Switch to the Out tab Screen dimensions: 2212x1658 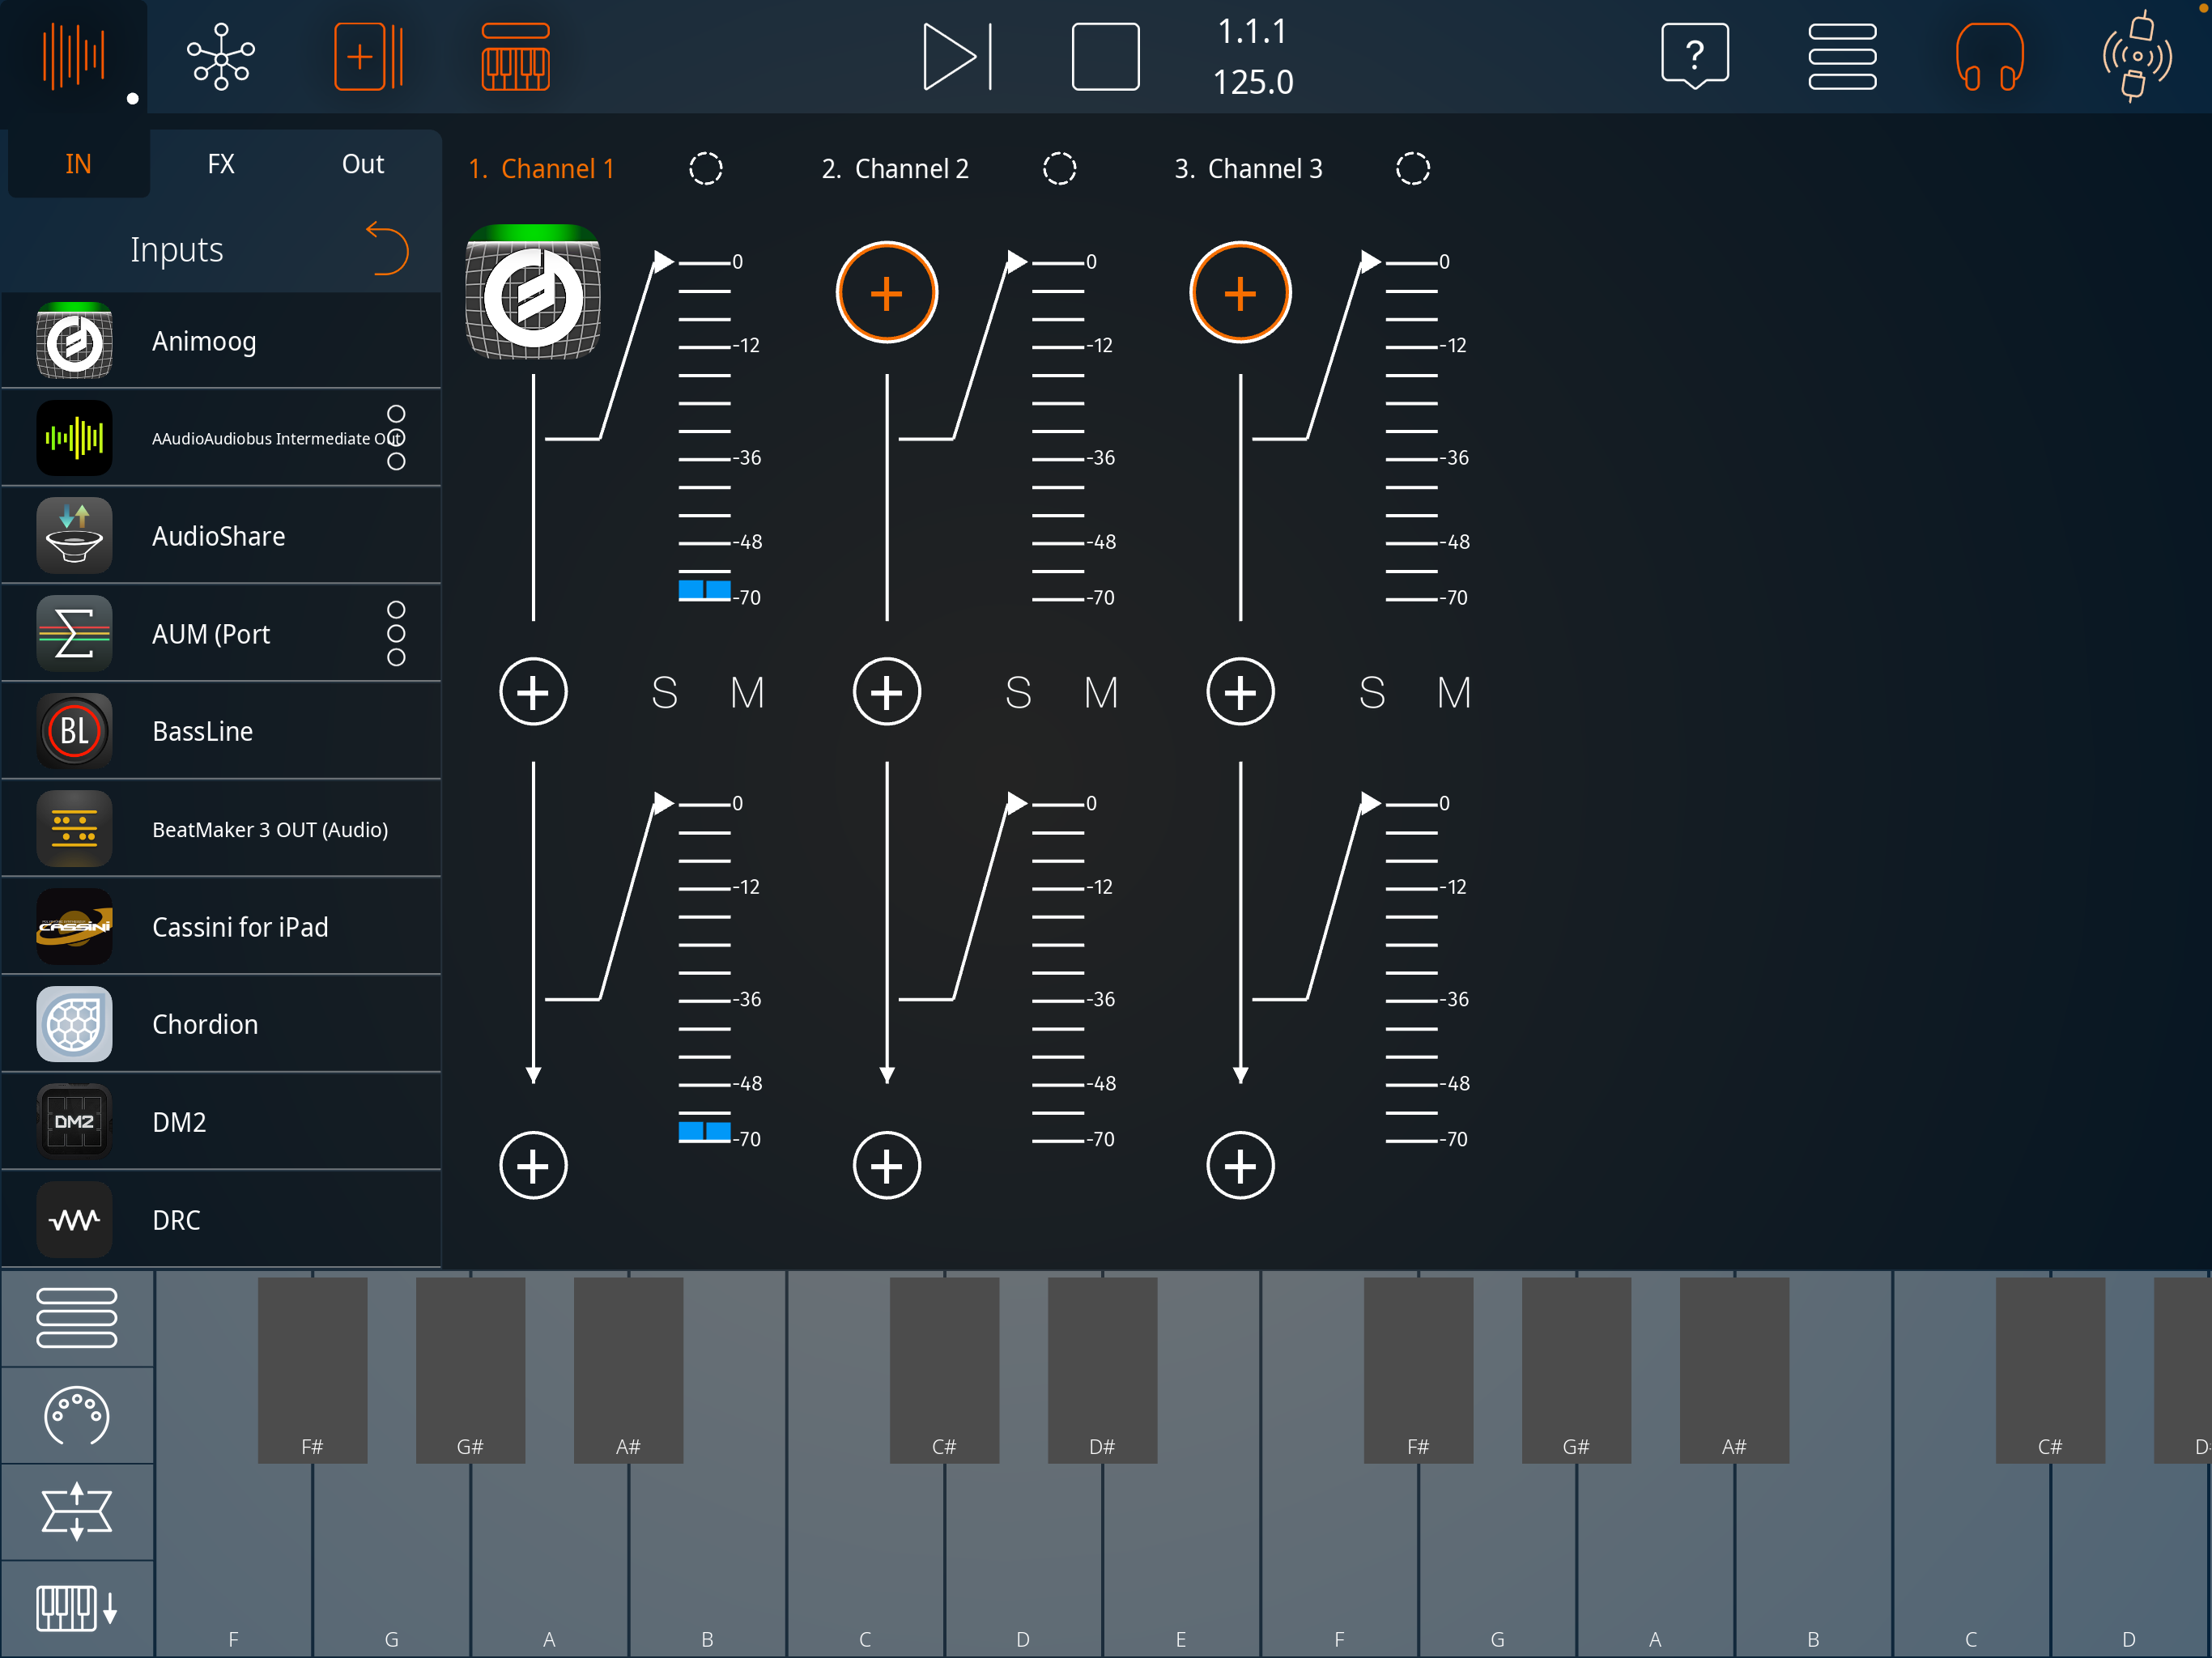pos(362,164)
